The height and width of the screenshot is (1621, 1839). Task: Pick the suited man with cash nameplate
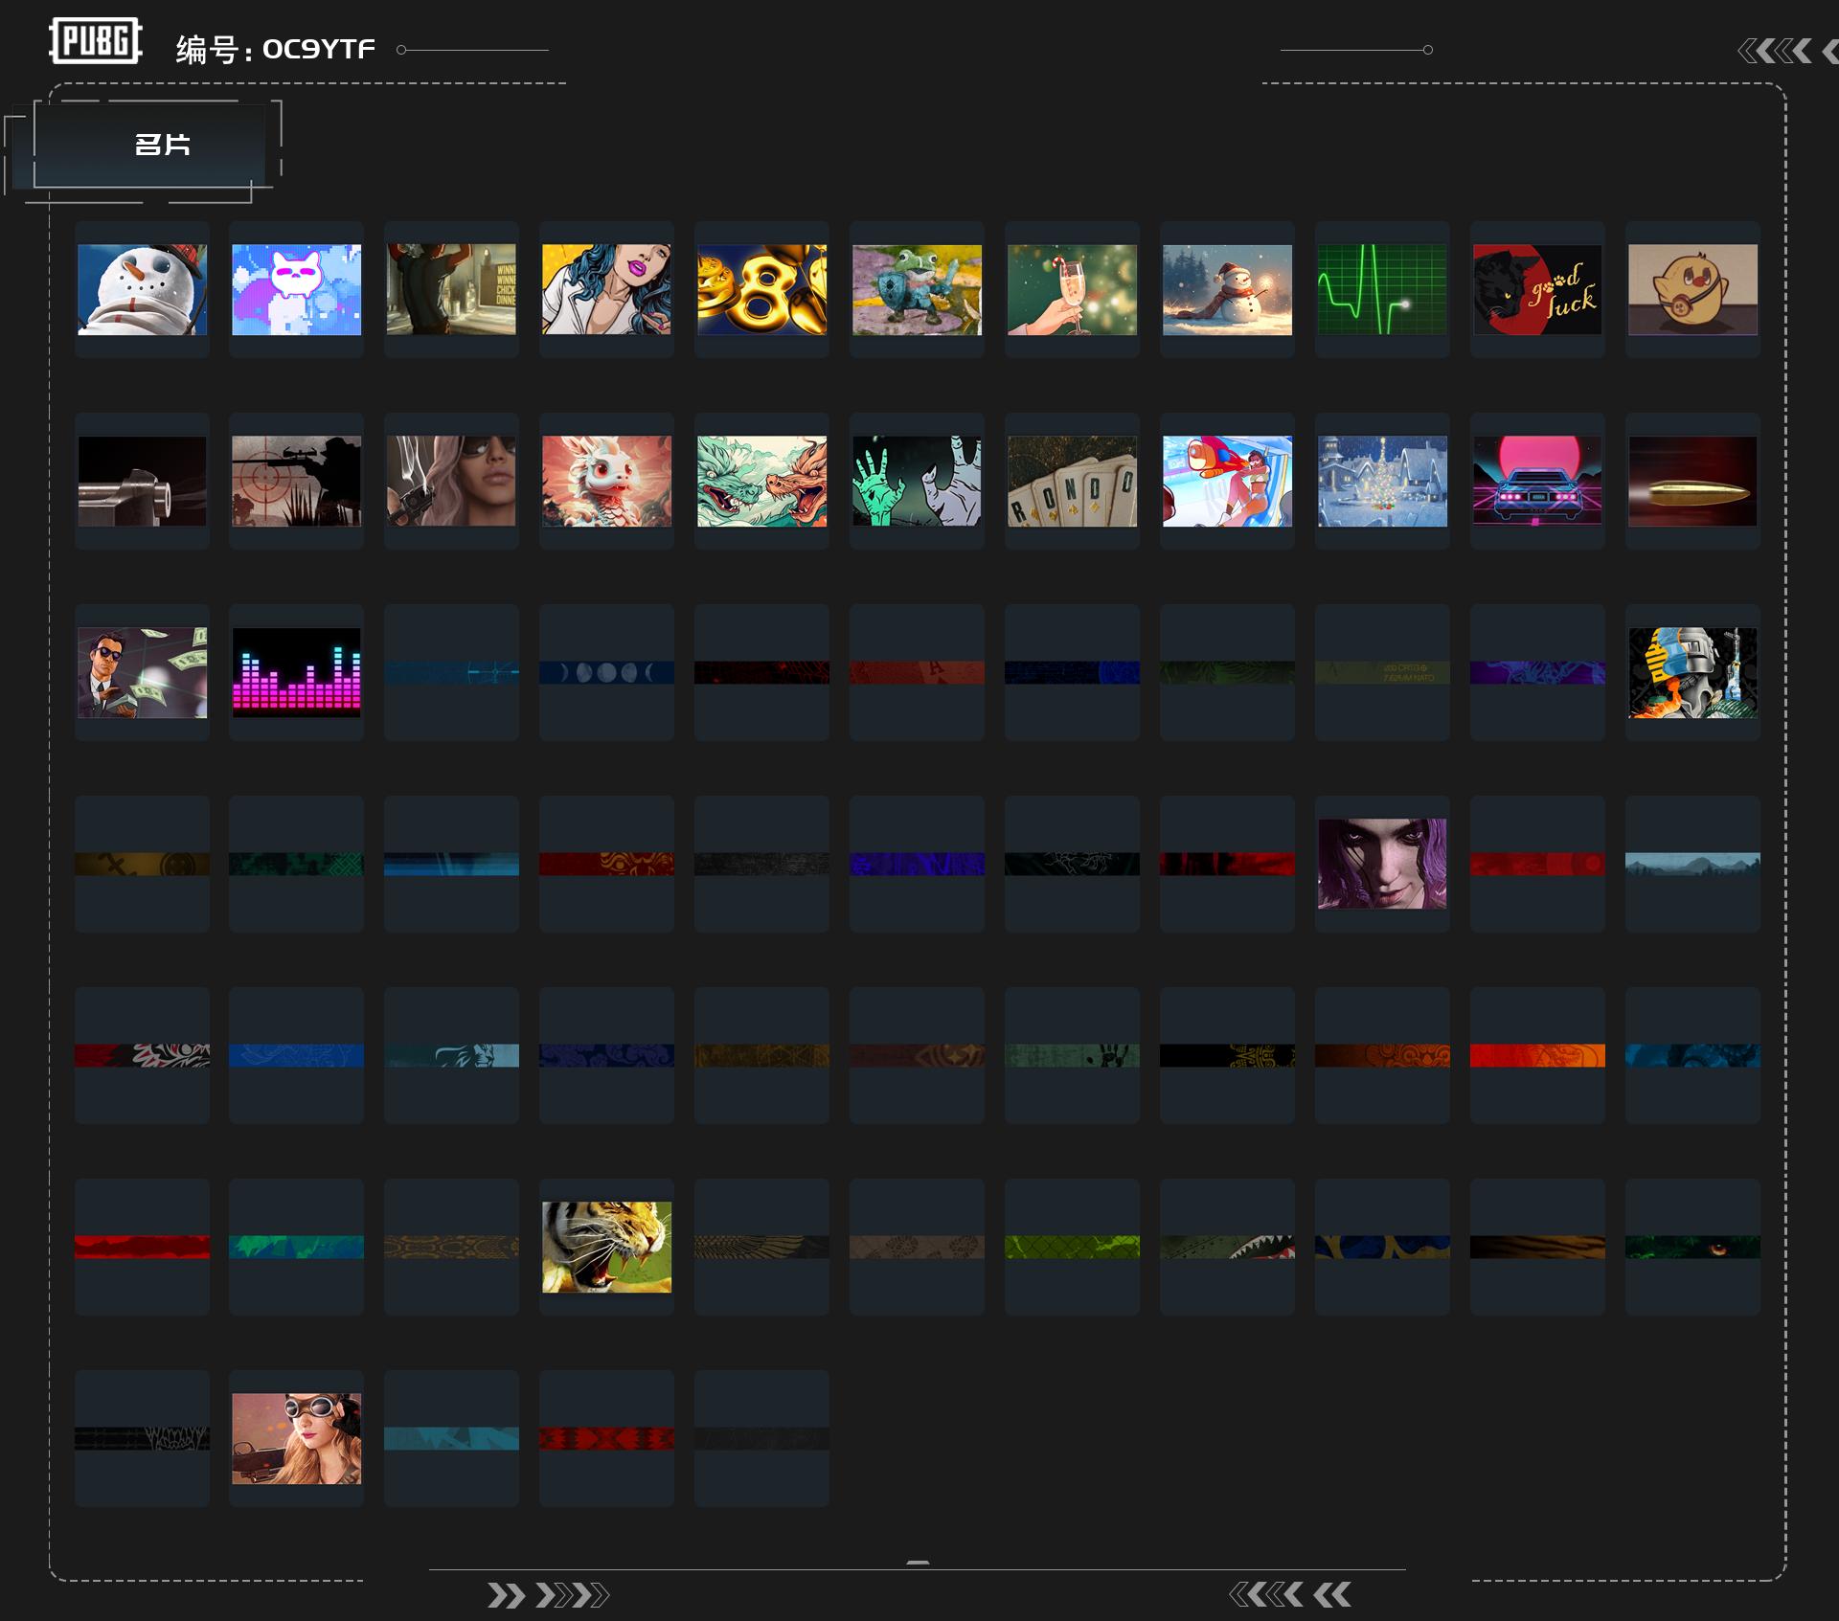(x=142, y=672)
